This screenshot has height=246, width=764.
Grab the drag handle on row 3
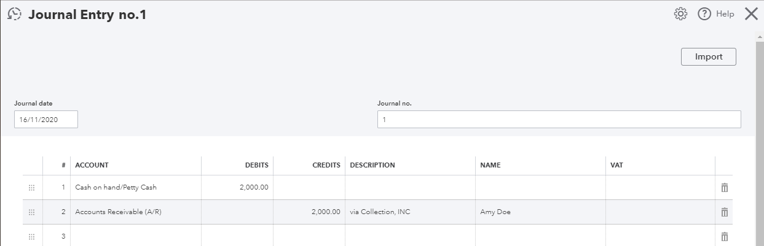[x=32, y=236]
